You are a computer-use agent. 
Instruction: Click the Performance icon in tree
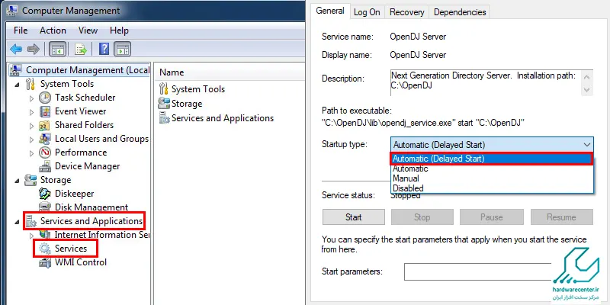(x=45, y=152)
